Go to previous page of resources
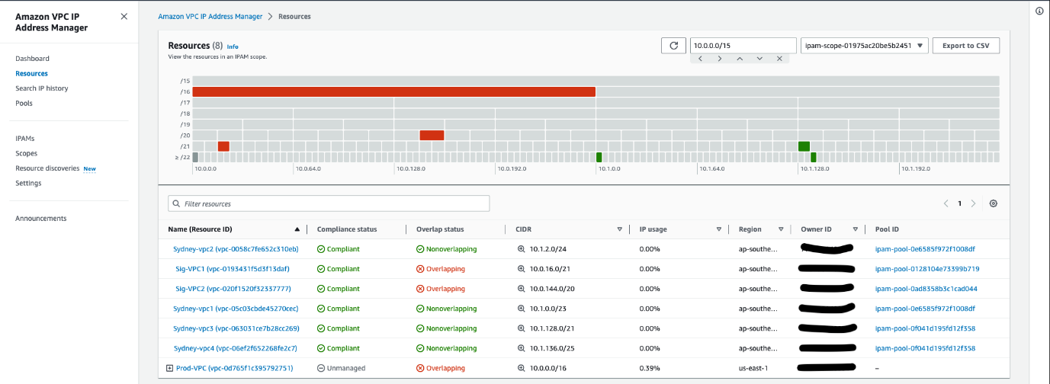 tap(946, 203)
